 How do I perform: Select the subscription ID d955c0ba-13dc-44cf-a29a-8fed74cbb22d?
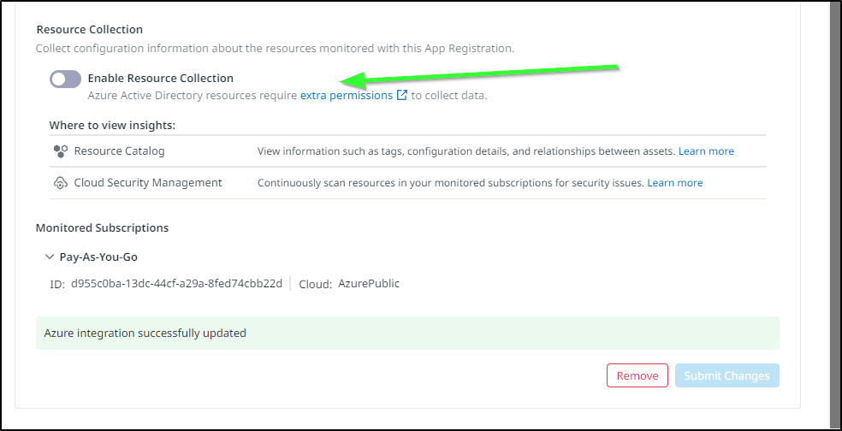[176, 284]
